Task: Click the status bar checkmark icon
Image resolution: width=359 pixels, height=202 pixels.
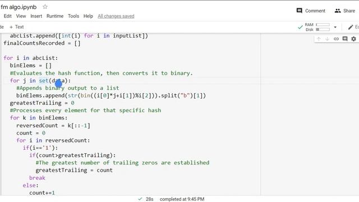Action: pyautogui.click(x=140, y=199)
